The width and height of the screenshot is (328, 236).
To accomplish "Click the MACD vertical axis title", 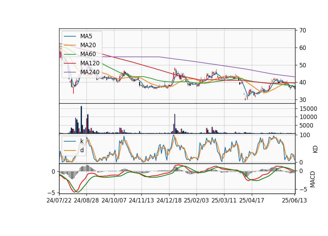I will [x=313, y=179].
